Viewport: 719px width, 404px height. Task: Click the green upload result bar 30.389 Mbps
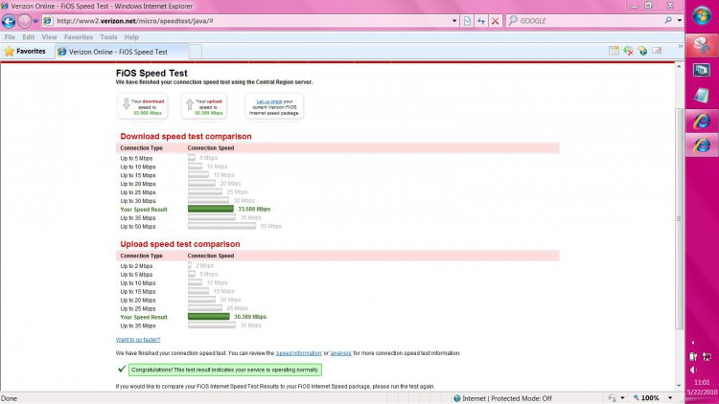click(209, 317)
